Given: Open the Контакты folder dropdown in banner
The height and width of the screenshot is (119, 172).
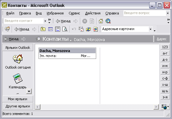Looking at the screenshot, I should [x=70, y=40].
